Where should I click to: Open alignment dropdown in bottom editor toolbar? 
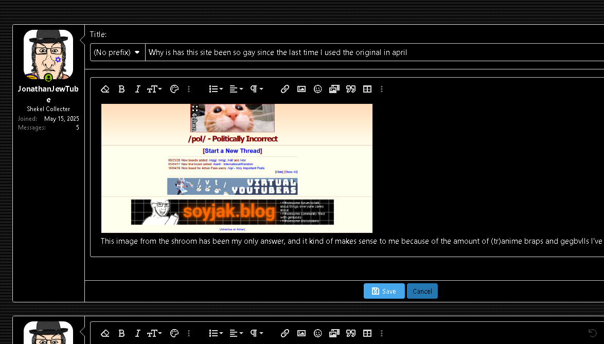[x=236, y=333]
